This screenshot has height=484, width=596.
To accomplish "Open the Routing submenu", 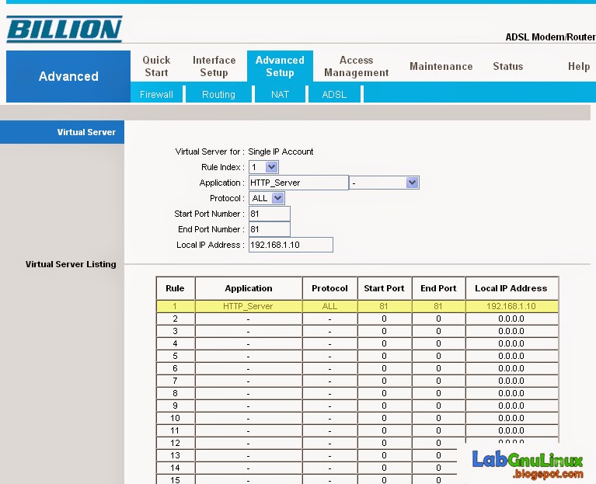I will click(x=218, y=94).
